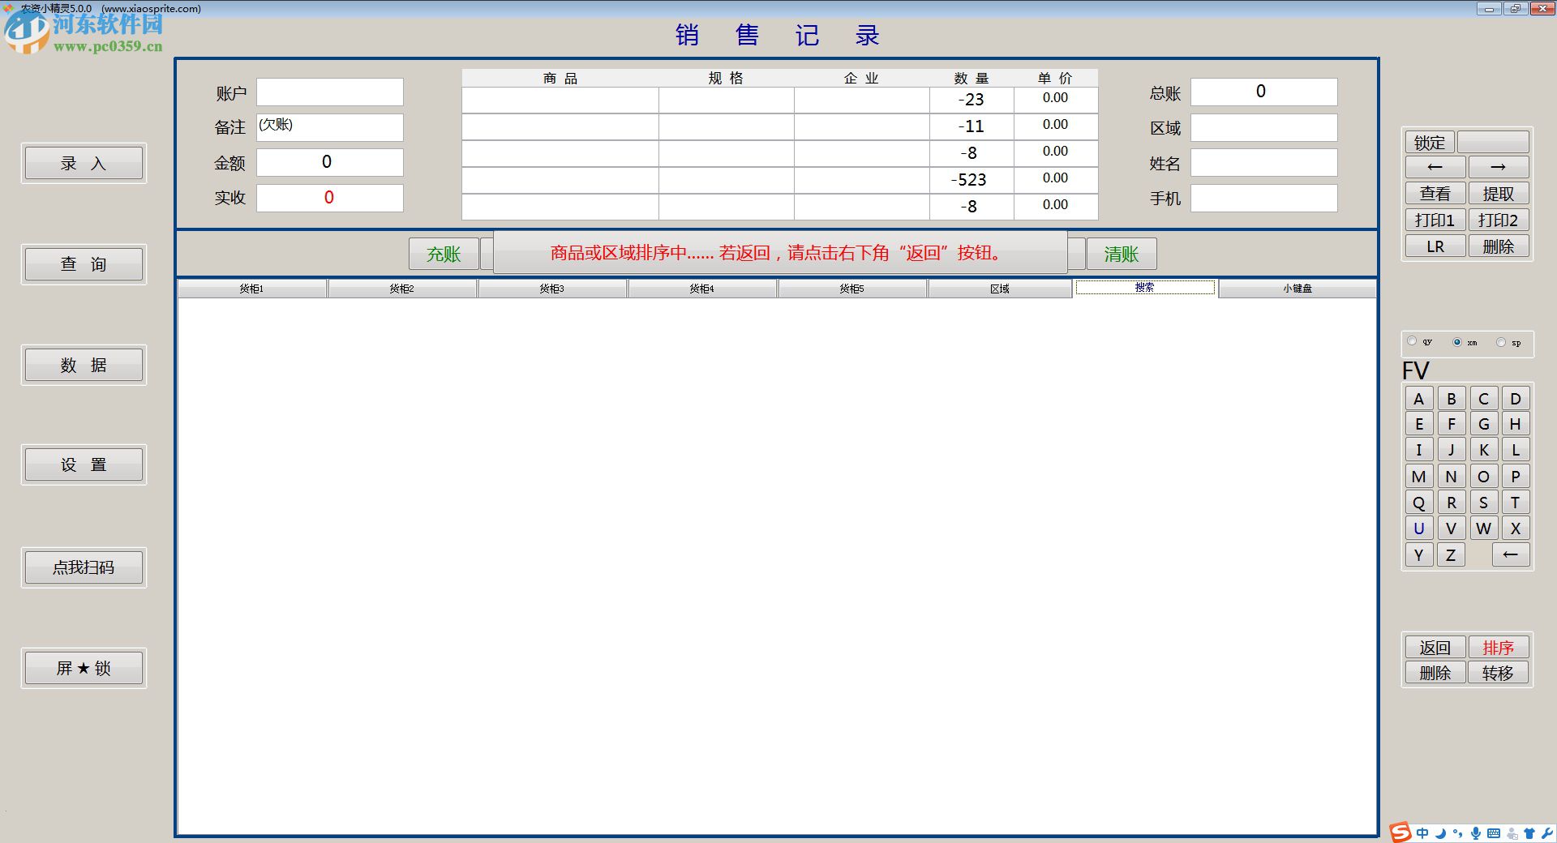The width and height of the screenshot is (1557, 843).
Task: Open the 查询 sidebar button
Action: (x=84, y=264)
